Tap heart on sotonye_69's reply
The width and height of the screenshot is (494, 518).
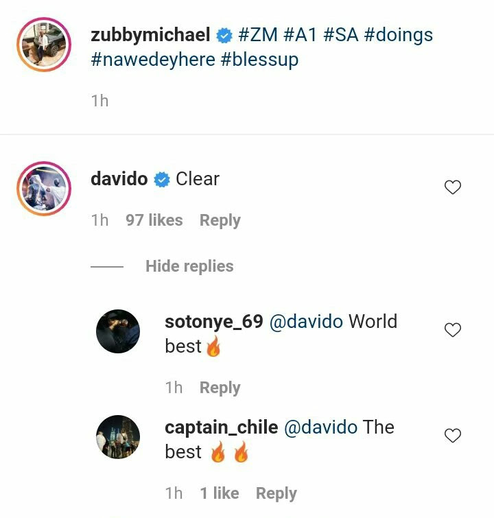pyautogui.click(x=452, y=330)
